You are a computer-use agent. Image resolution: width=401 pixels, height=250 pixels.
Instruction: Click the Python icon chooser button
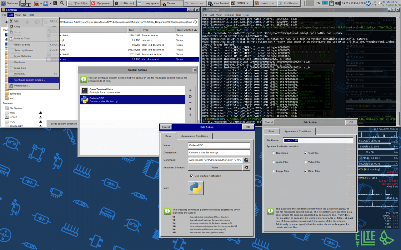195,188
